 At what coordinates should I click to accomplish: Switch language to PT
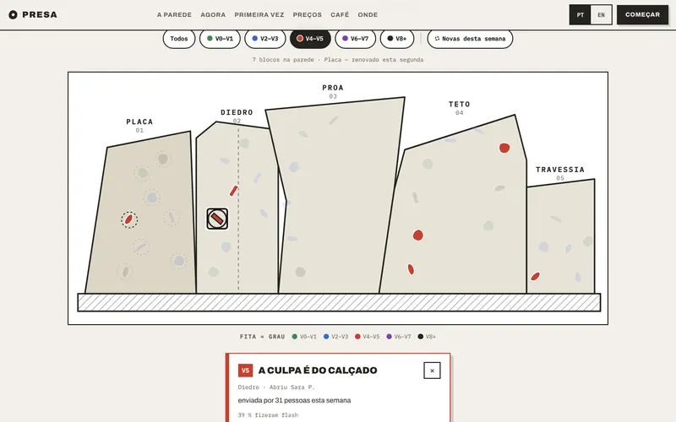tap(581, 15)
